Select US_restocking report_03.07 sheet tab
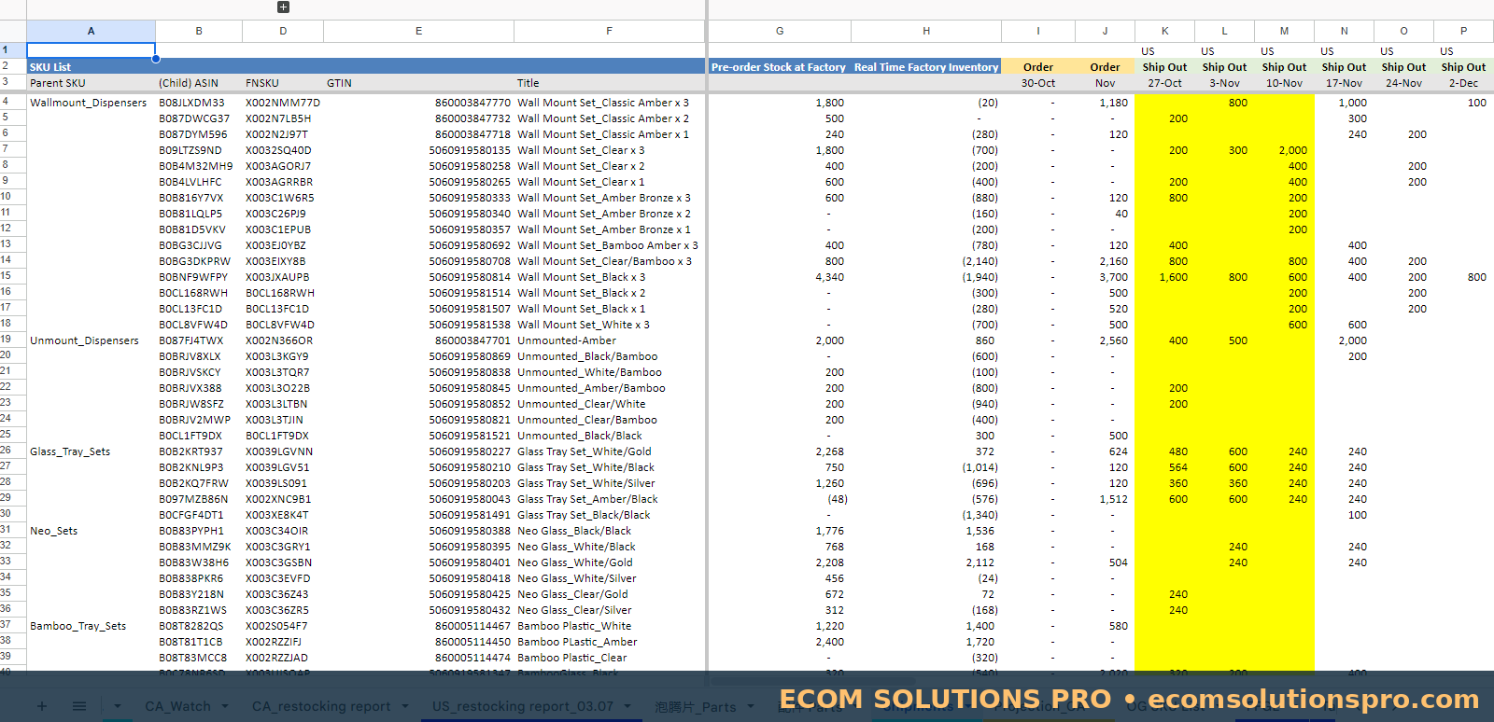Viewport: 1494px width, 722px height. click(x=523, y=706)
